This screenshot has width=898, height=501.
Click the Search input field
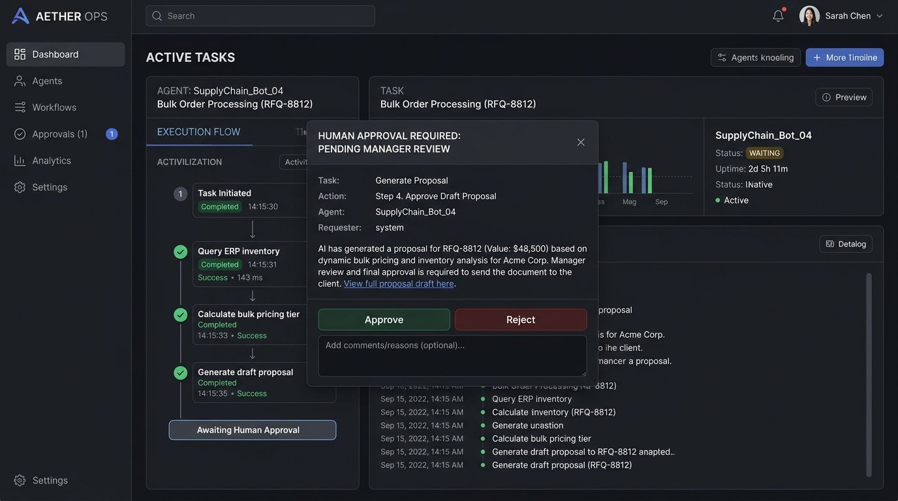tap(260, 16)
